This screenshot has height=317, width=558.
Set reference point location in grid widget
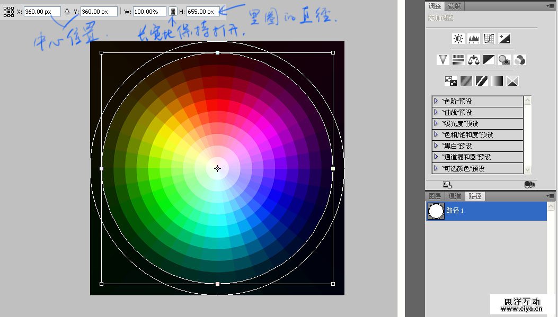pos(9,12)
